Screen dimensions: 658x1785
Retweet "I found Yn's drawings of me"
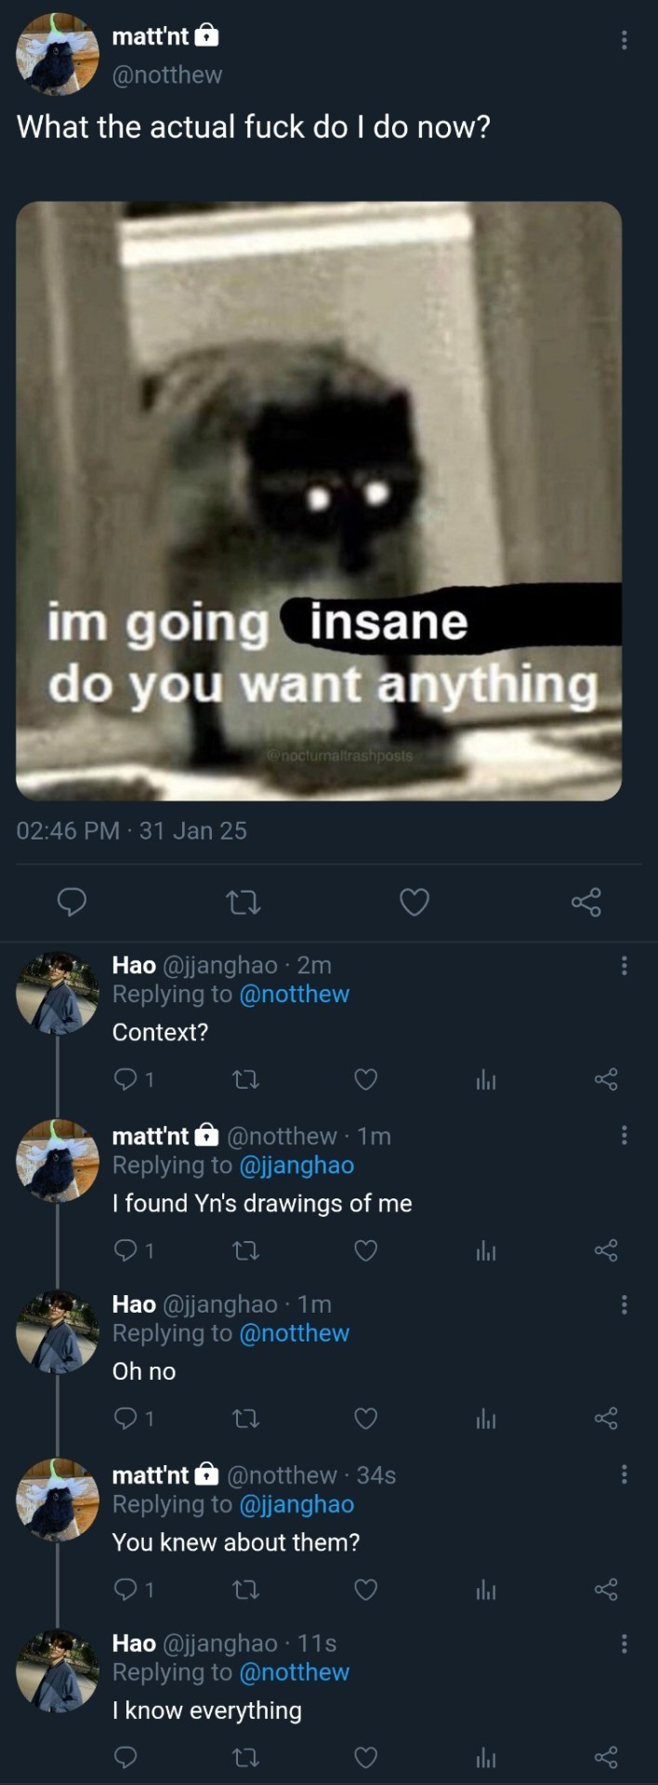[x=245, y=1250]
